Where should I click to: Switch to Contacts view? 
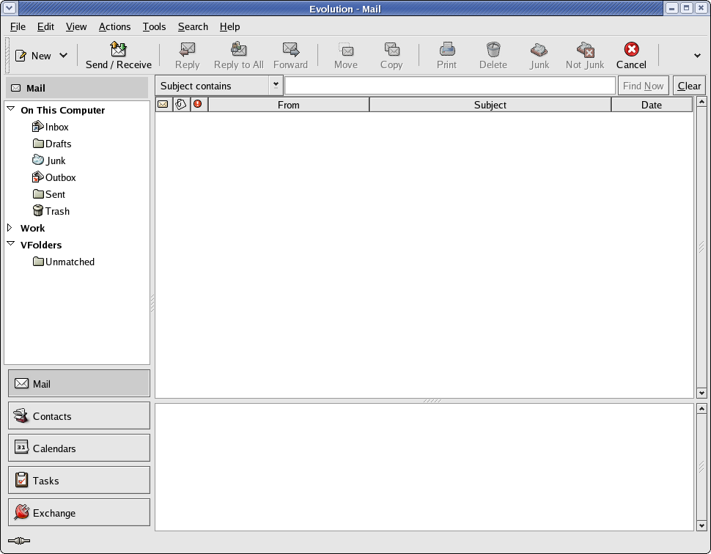[x=79, y=416]
